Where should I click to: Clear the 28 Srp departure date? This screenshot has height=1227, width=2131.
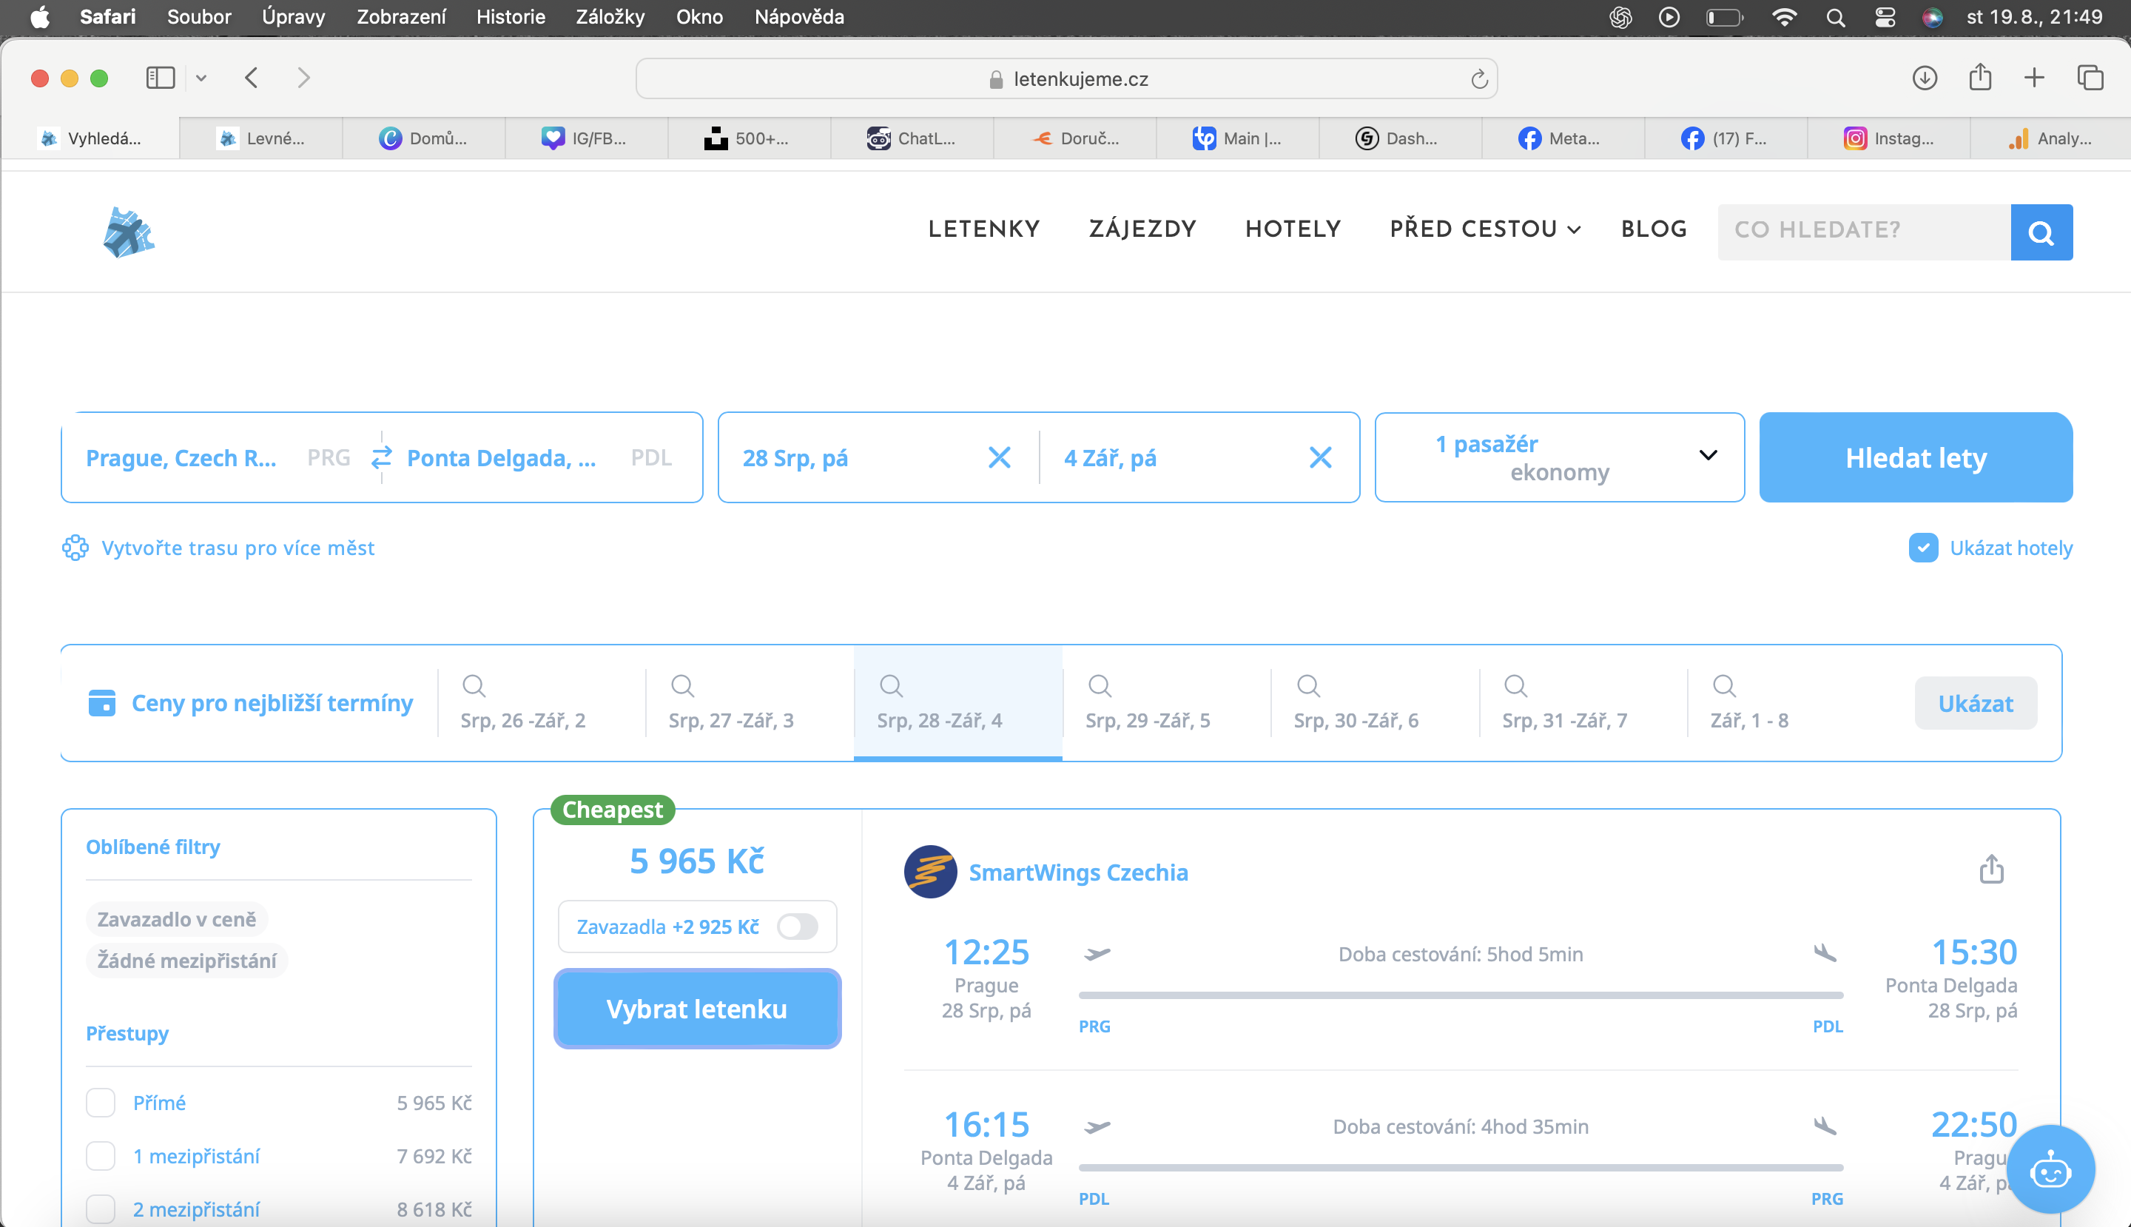point(1000,457)
